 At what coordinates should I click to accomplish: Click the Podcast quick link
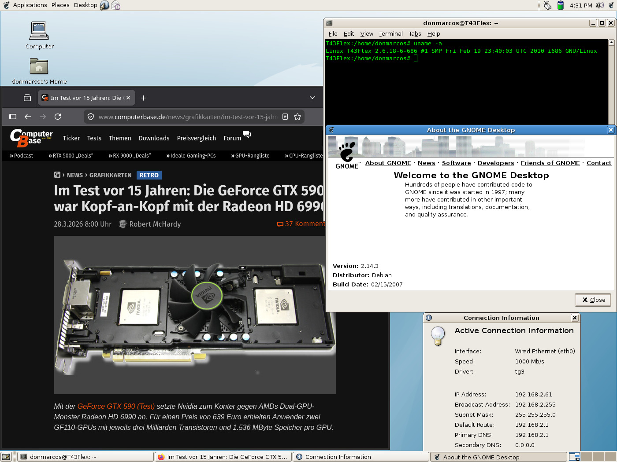(x=22, y=155)
